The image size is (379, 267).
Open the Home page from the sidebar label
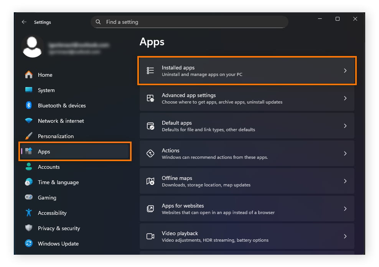click(x=45, y=75)
